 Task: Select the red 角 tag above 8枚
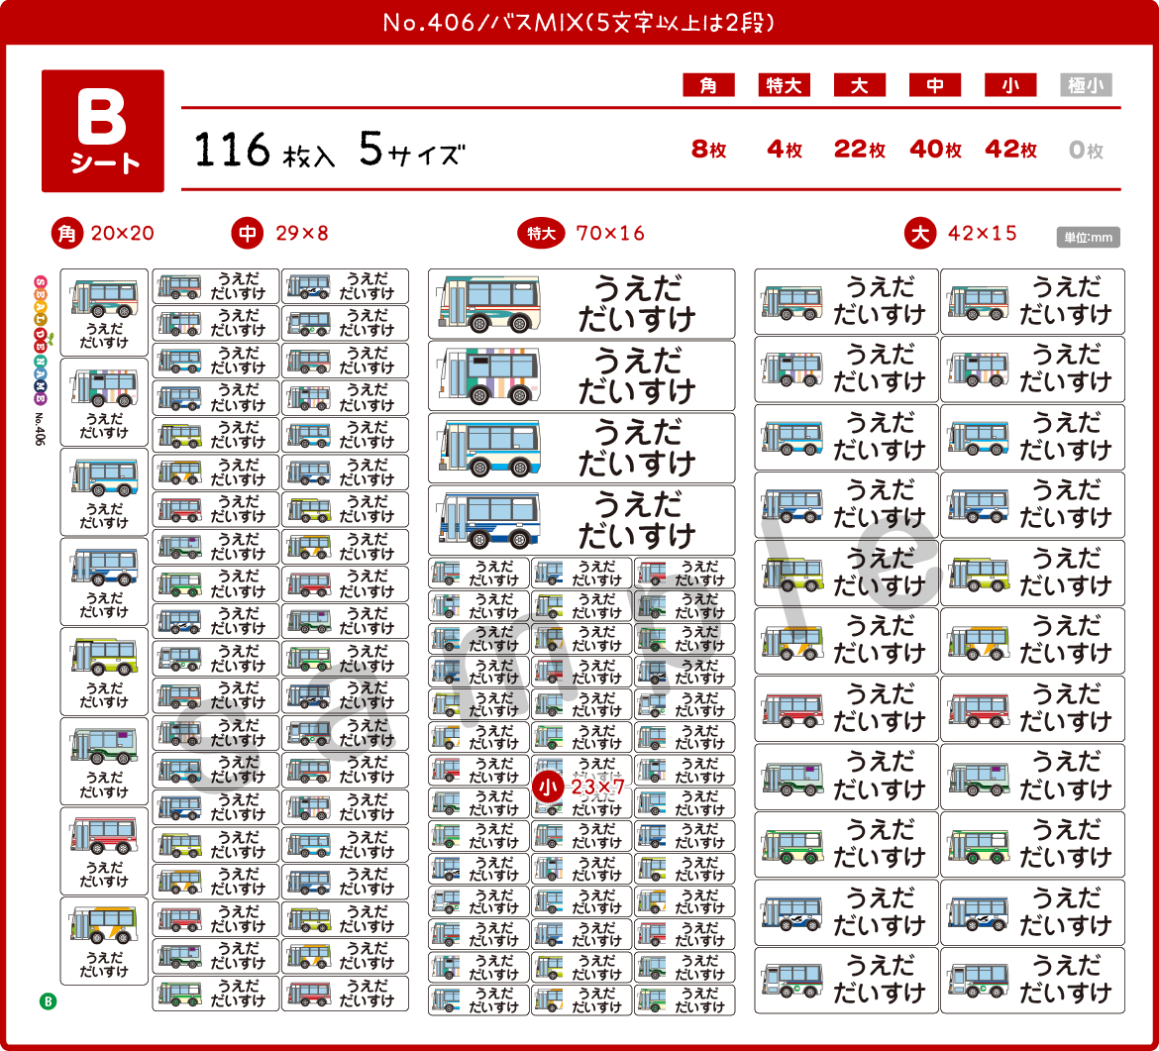[x=708, y=85]
